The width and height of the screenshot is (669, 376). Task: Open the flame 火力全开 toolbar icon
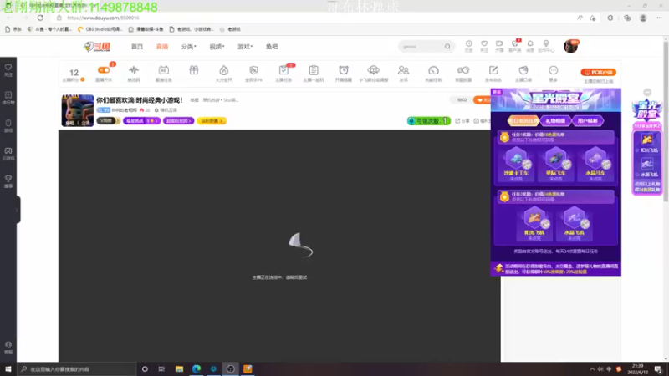point(223,73)
